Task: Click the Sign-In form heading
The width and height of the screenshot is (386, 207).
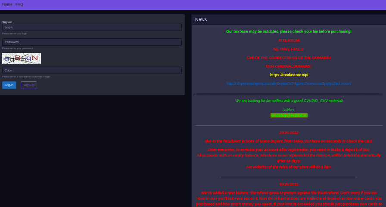Action: (7, 22)
